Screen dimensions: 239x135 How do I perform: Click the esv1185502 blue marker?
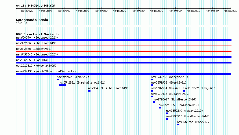click(x=184, y=91)
